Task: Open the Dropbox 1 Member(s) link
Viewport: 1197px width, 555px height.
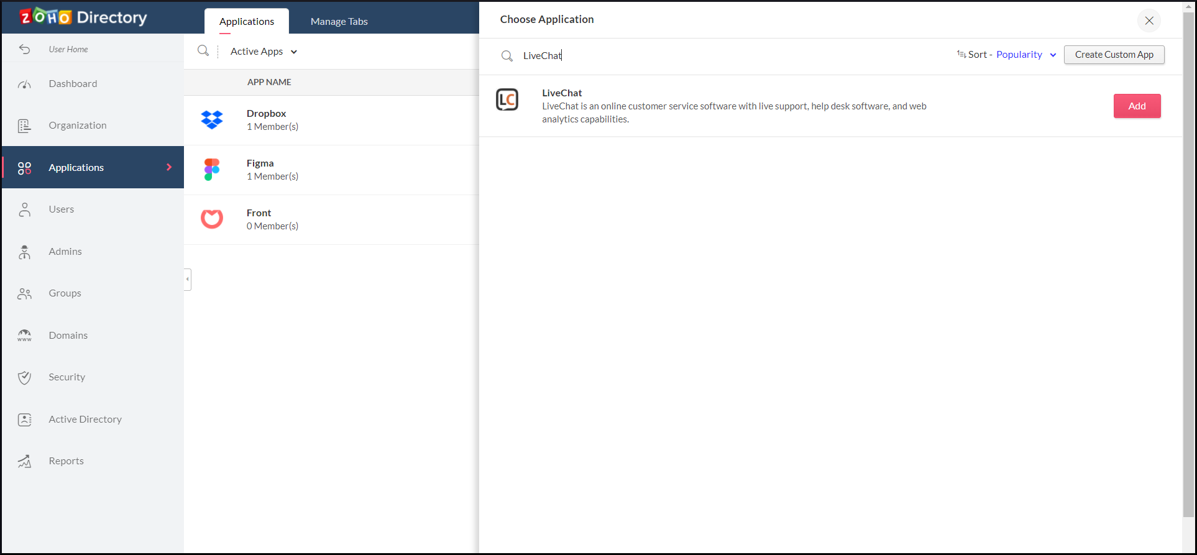Action: pyautogui.click(x=272, y=127)
